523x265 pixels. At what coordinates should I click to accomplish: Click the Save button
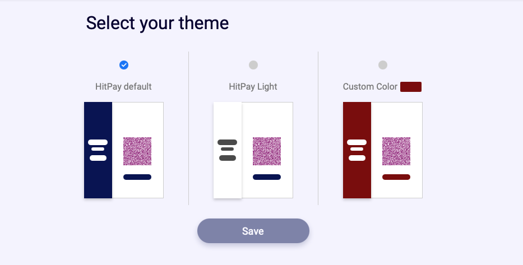[x=253, y=231]
